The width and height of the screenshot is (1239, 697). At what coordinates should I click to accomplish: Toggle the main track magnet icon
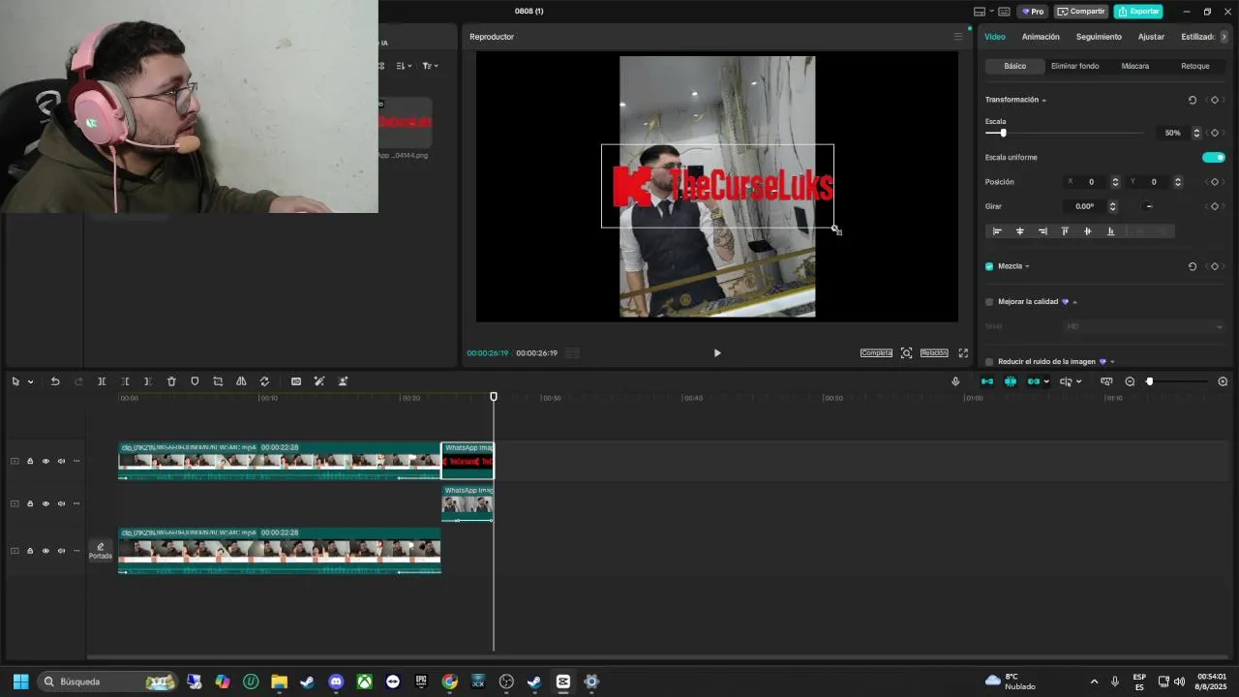[x=987, y=381]
